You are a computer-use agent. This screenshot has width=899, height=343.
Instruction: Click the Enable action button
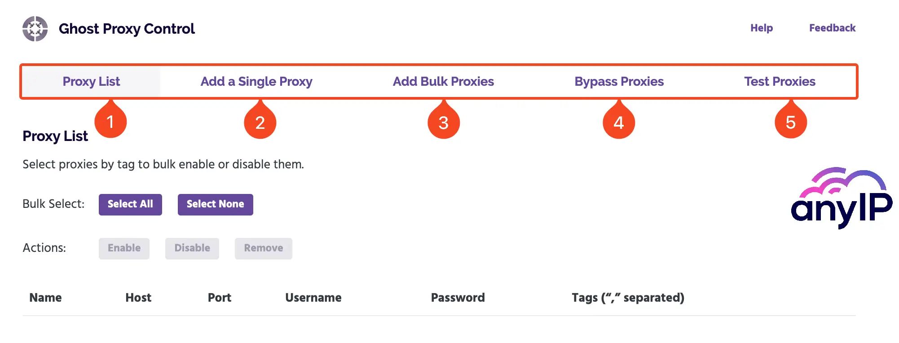point(124,248)
